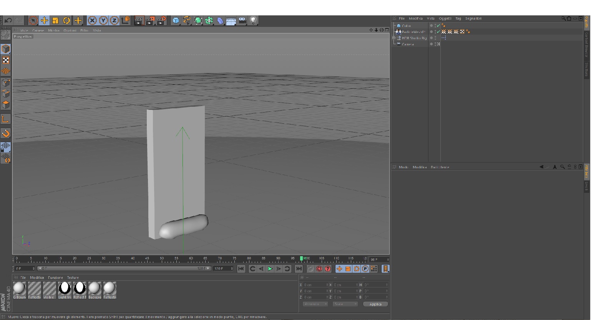Open the Texture menu in material manager

coord(73,277)
